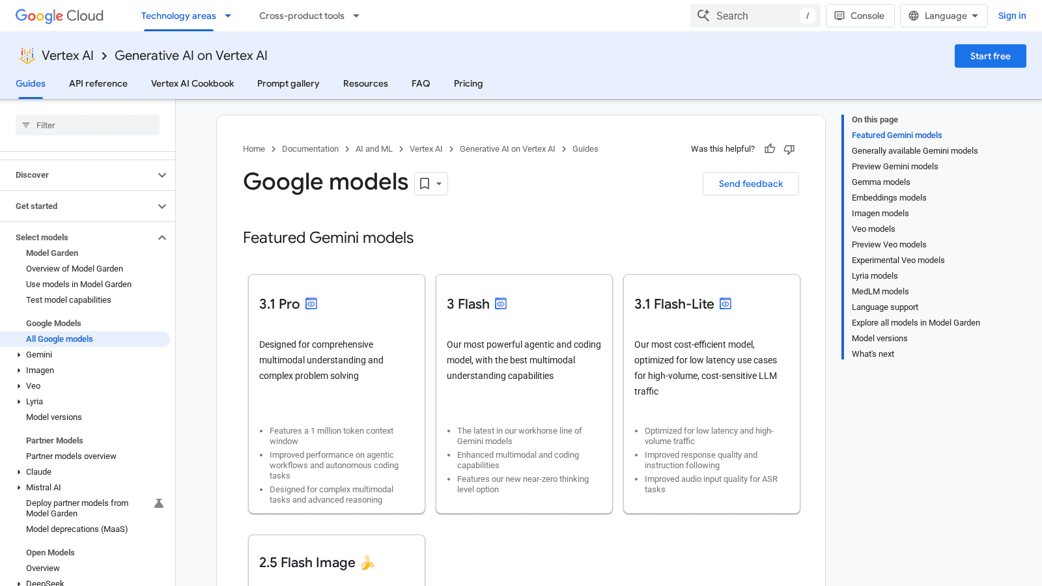The image size is (1042, 586).
Task: Click the bookmark icon next to Google models
Action: point(425,184)
